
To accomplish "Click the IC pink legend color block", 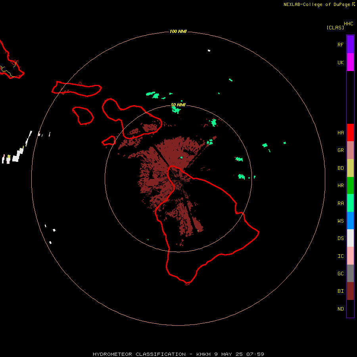I will (350, 256).
